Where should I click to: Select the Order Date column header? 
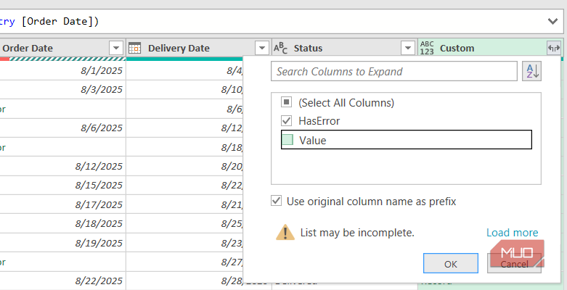pos(28,48)
